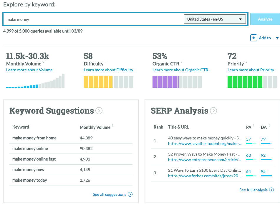Open the forbes.com result URL
The width and height of the screenshot is (280, 204).
[x=204, y=176]
